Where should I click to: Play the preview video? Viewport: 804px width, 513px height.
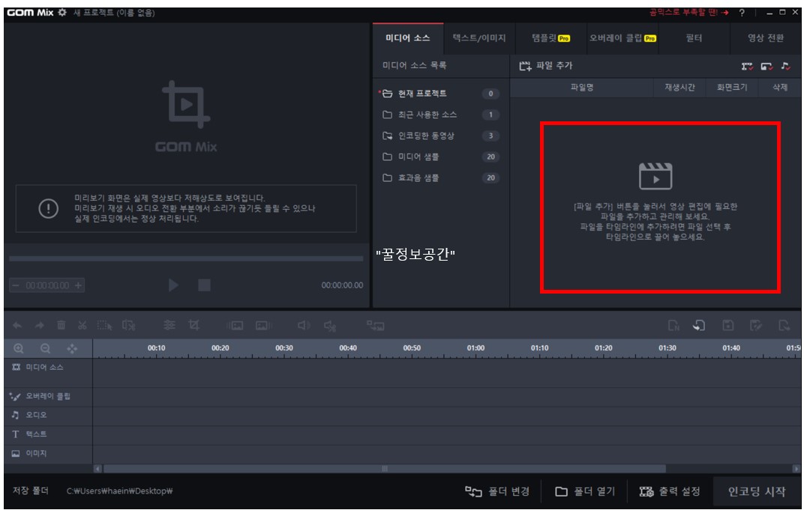click(173, 285)
